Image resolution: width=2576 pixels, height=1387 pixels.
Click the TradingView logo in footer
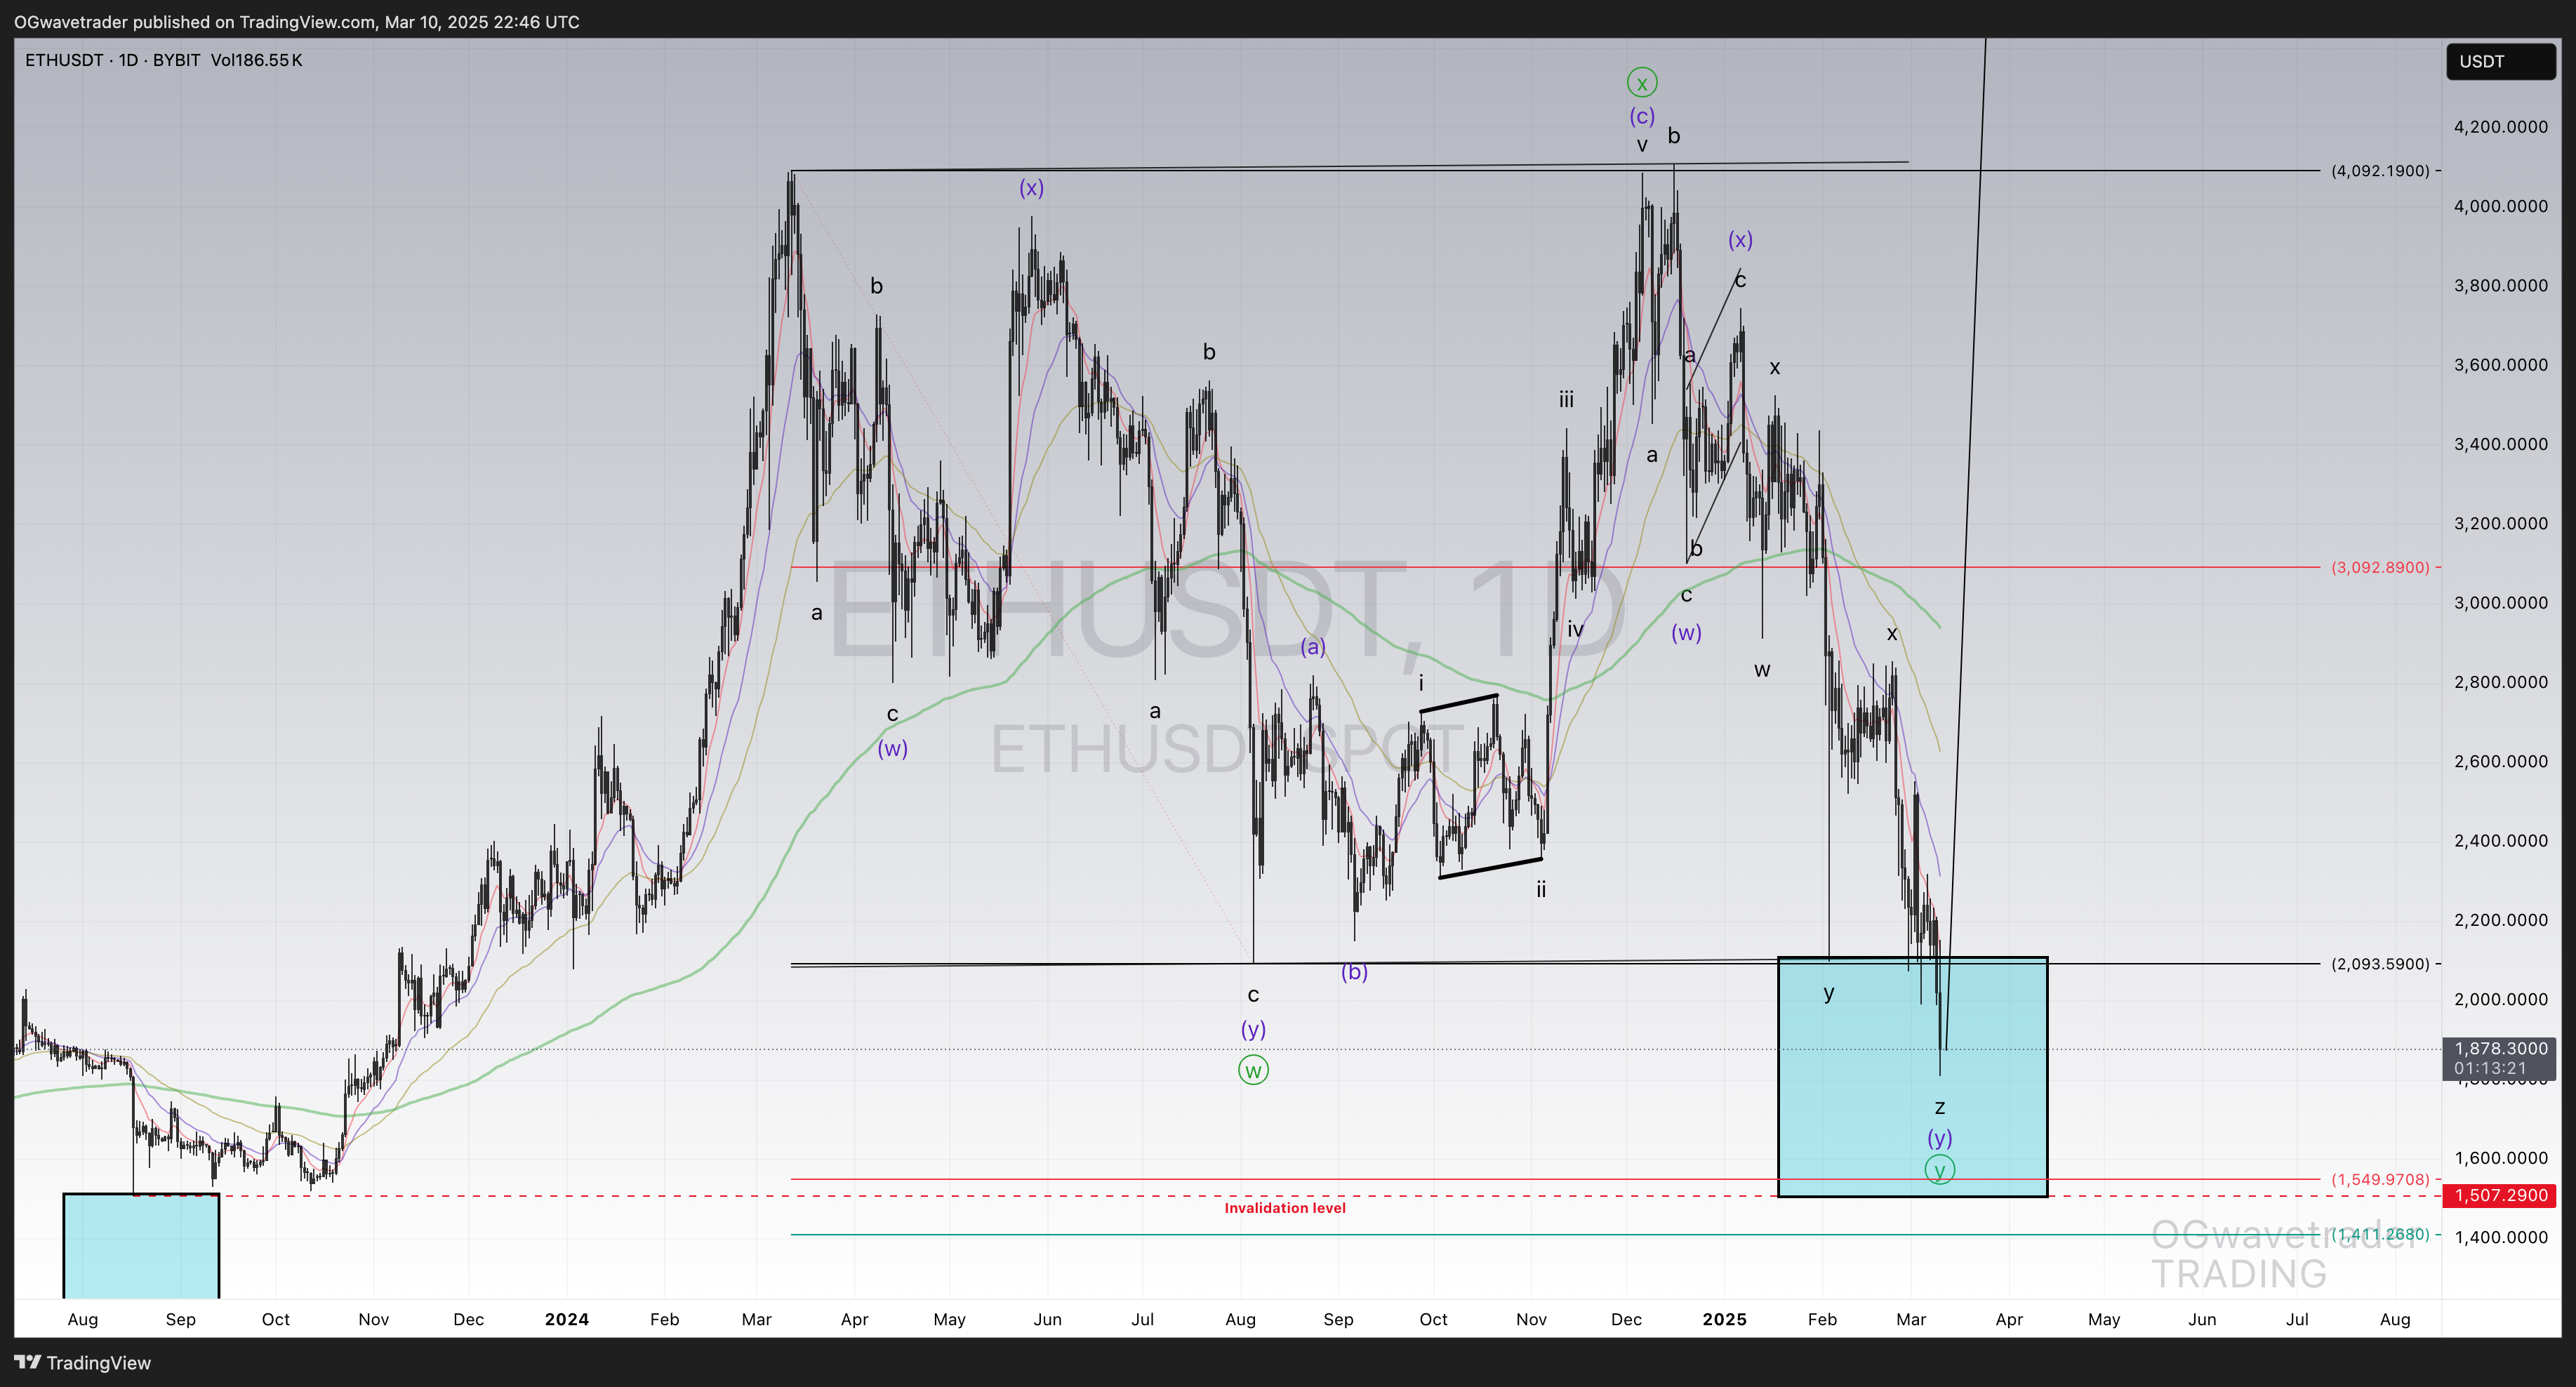tap(83, 1362)
